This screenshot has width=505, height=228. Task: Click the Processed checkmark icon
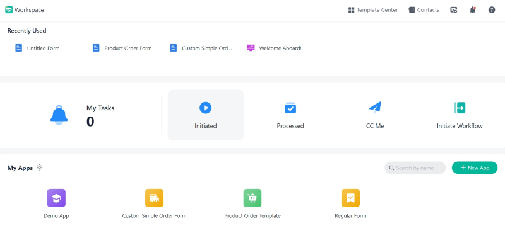coord(290,108)
